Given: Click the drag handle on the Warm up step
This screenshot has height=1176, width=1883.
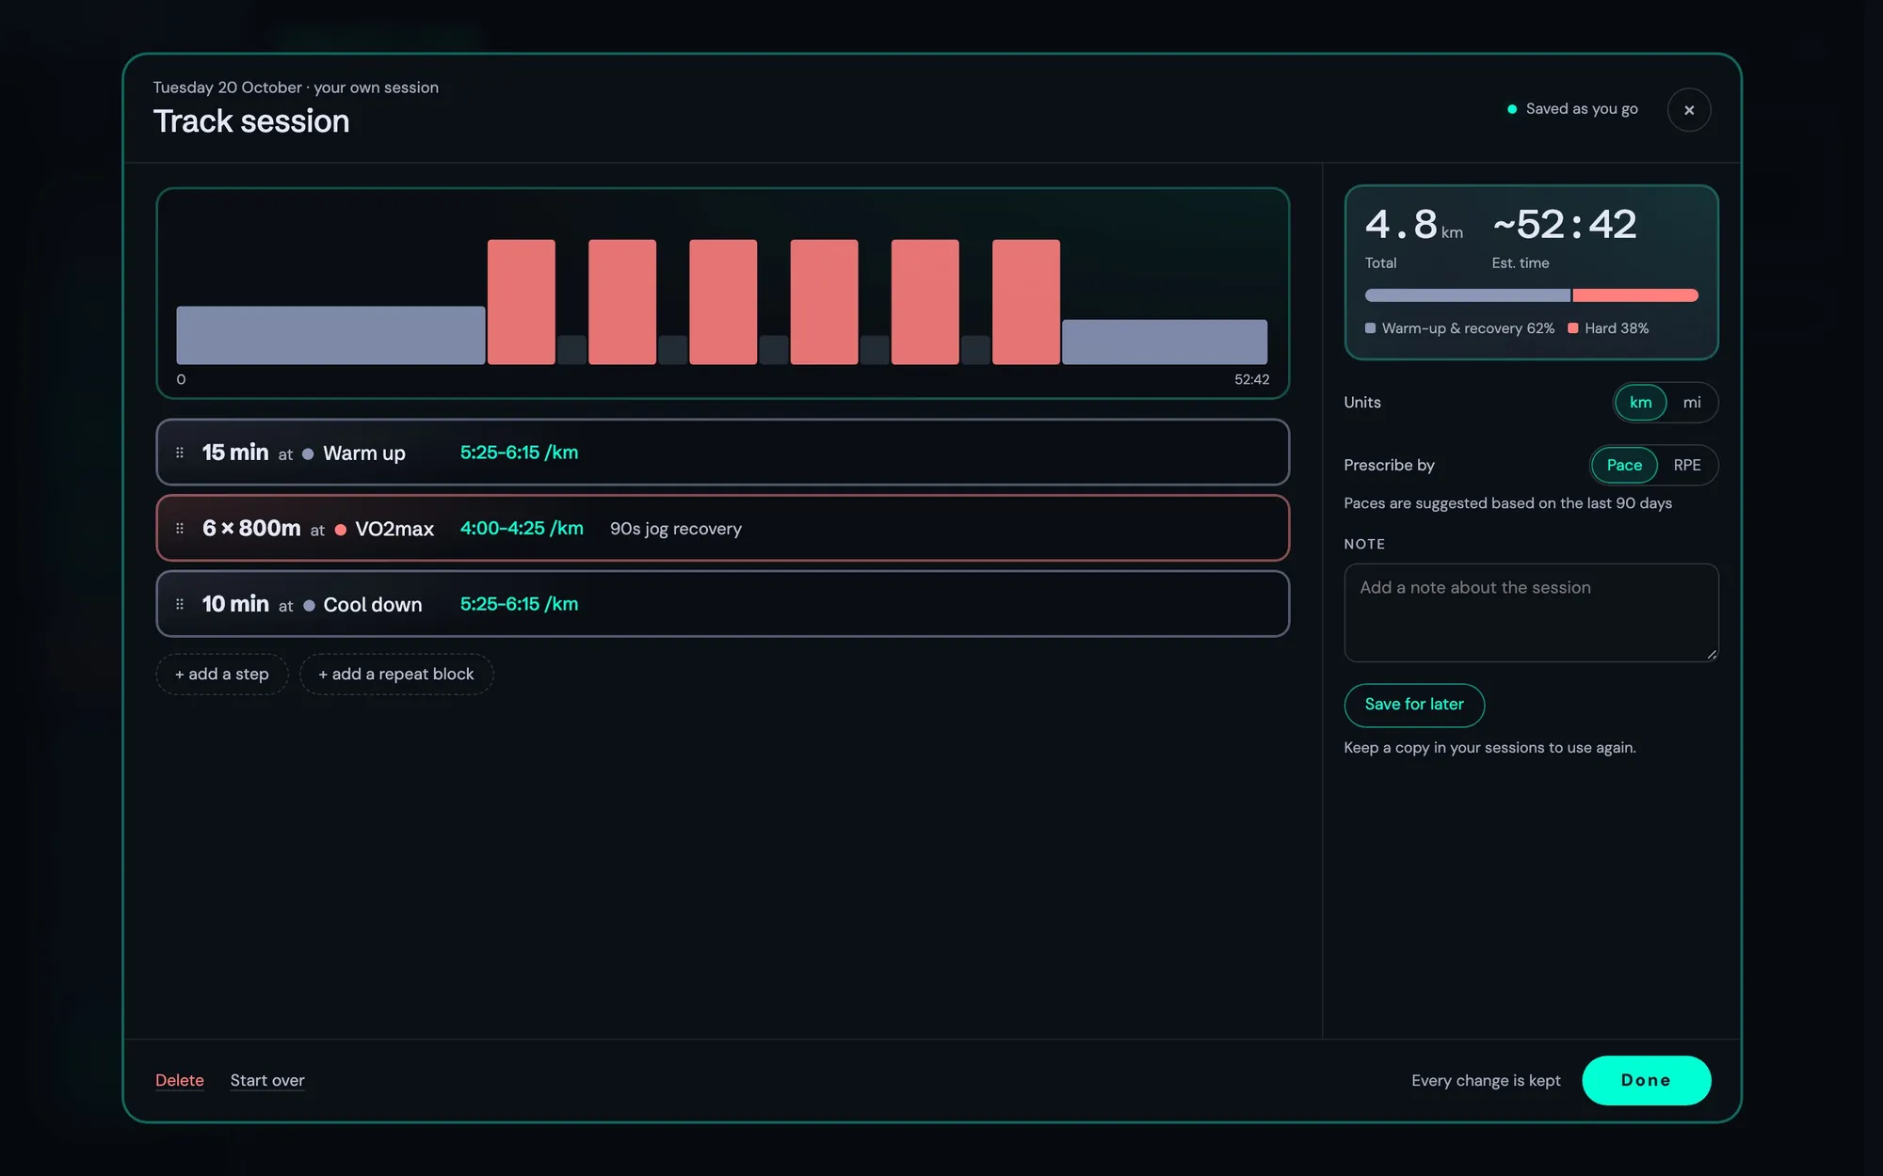Looking at the screenshot, I should (x=180, y=453).
